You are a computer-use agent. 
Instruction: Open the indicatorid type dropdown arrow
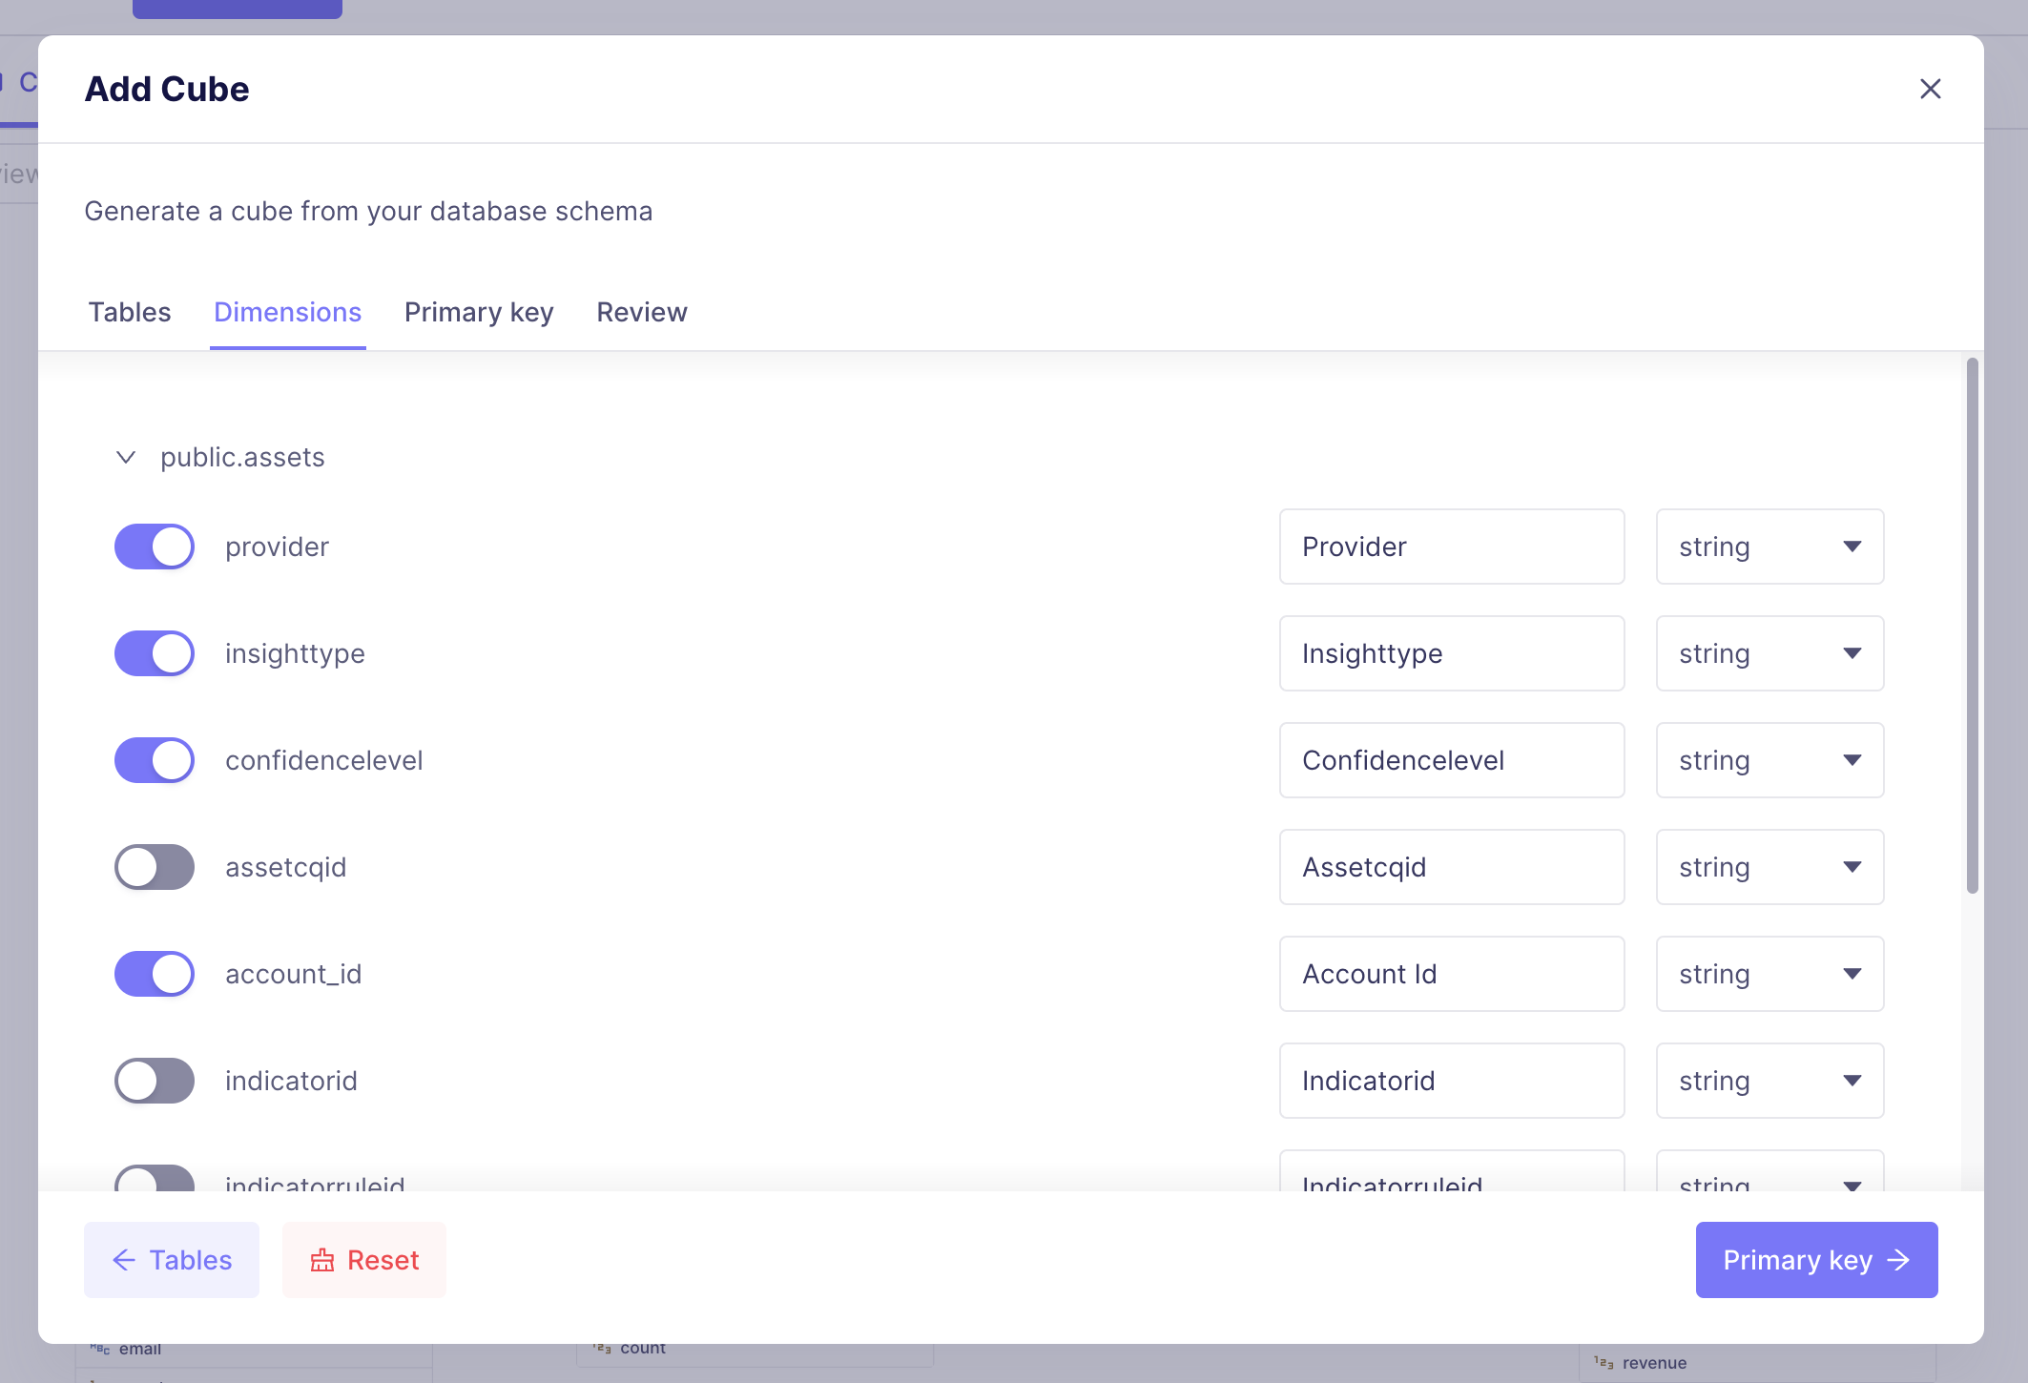[1852, 1081]
